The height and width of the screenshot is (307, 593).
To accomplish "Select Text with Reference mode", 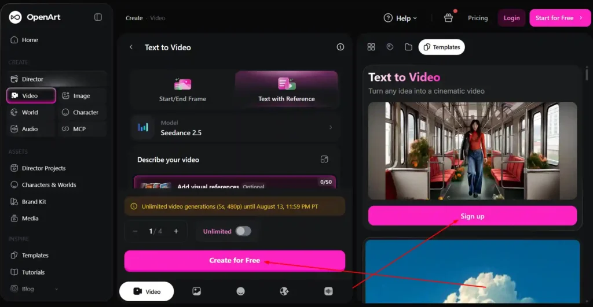I will [x=286, y=90].
